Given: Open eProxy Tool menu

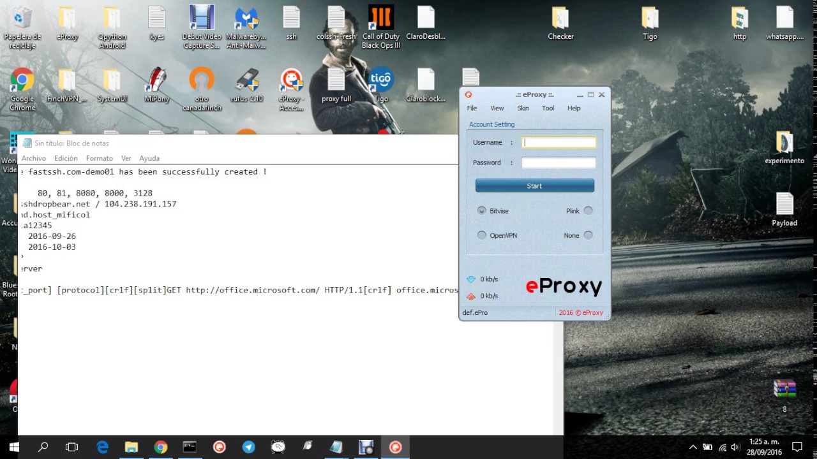Looking at the screenshot, I should point(548,108).
